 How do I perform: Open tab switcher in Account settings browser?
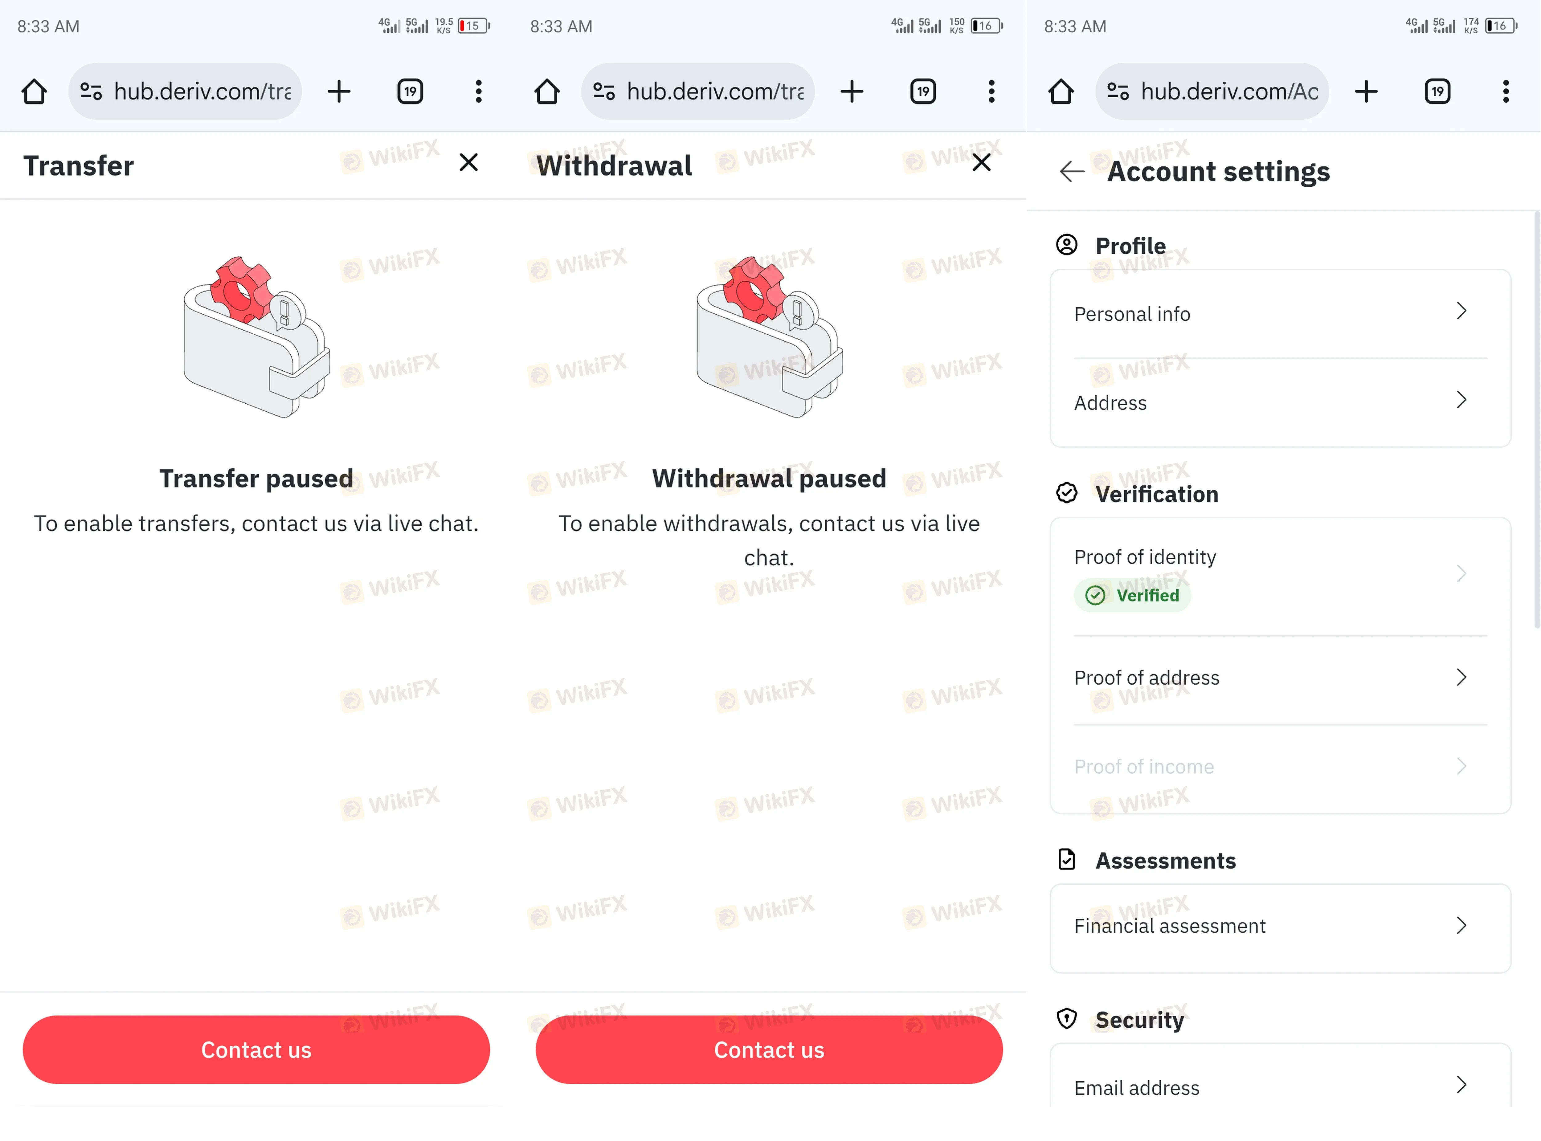pyautogui.click(x=1437, y=91)
